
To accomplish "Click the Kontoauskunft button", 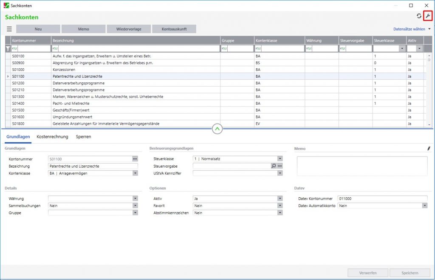I will pyautogui.click(x=175, y=29).
